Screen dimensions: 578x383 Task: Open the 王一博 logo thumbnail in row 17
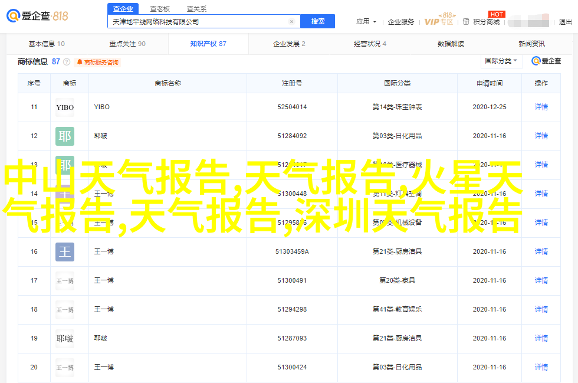tap(65, 281)
